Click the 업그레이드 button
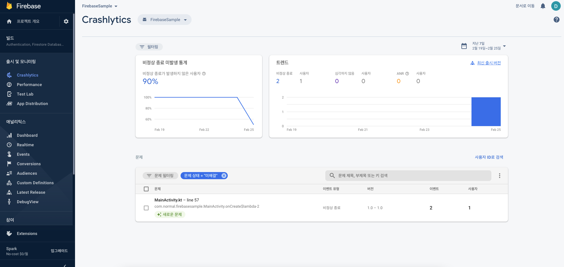 click(59, 251)
